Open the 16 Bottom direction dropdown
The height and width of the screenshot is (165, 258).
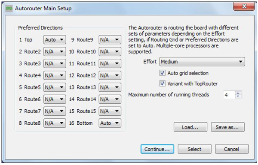click(x=110, y=123)
